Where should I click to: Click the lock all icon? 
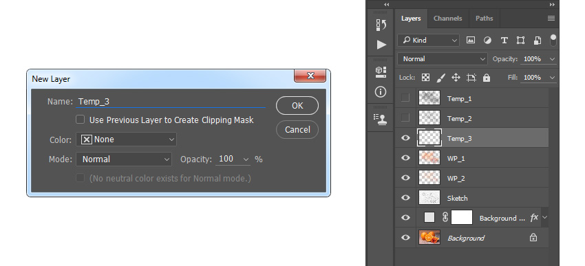[x=486, y=78]
